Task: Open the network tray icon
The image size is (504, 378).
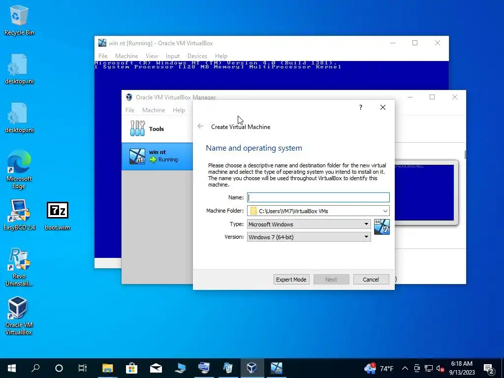Action: coord(429,368)
